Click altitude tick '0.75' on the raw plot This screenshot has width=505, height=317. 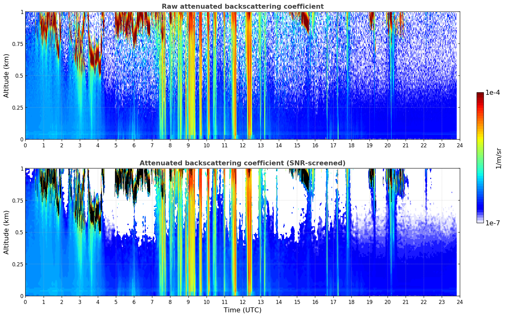[x=17, y=44]
